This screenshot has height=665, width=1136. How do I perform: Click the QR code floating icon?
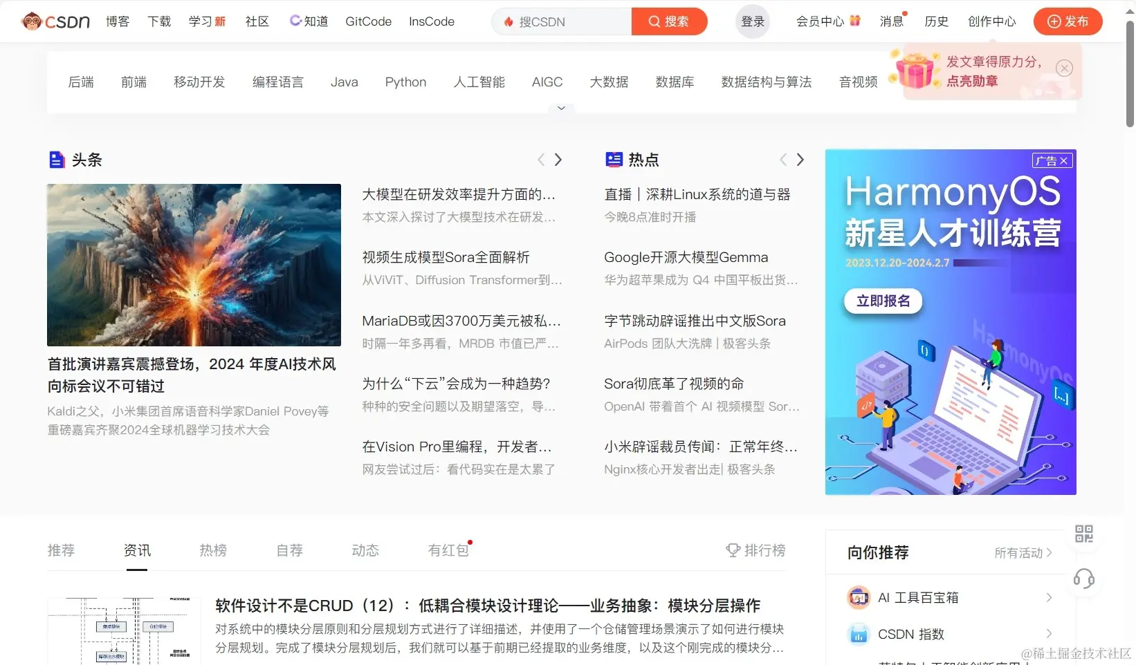(x=1084, y=534)
